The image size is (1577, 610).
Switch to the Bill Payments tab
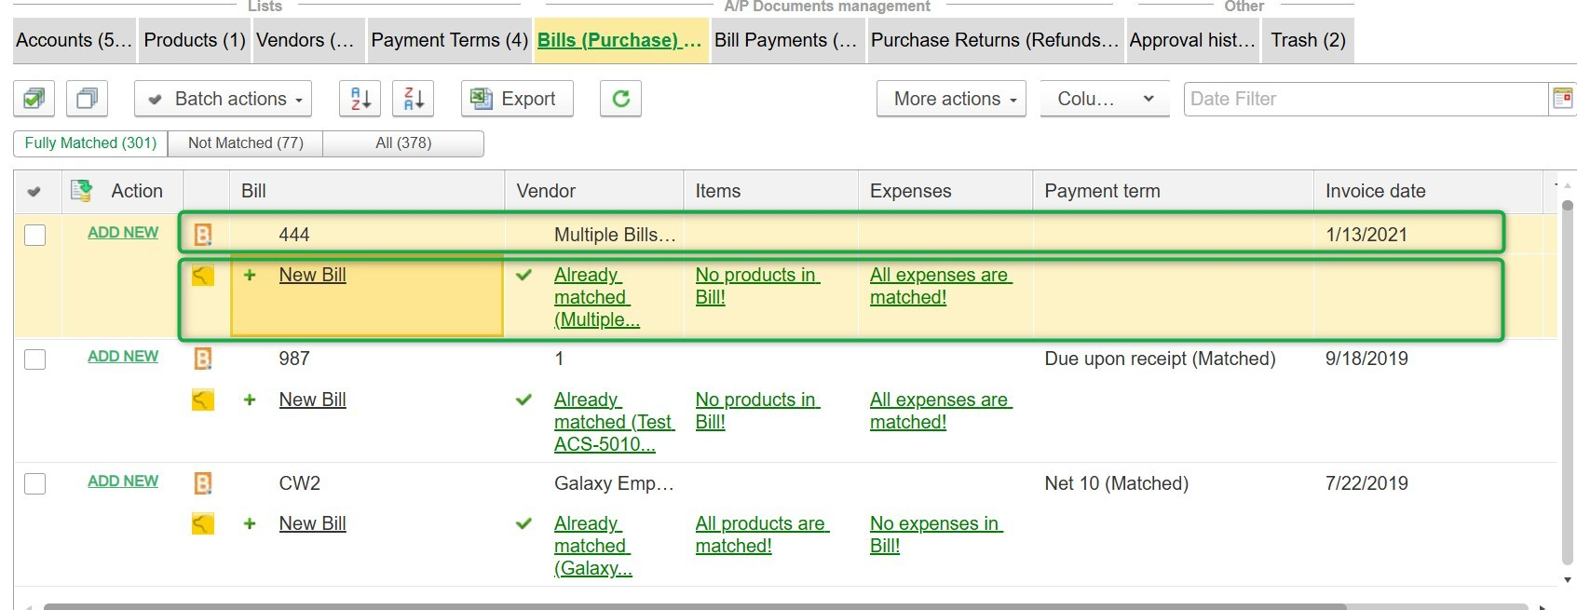click(x=784, y=41)
